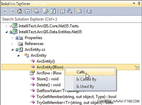Click the View Class Diagram icon
Screen dimensions: 142x105
70,11
